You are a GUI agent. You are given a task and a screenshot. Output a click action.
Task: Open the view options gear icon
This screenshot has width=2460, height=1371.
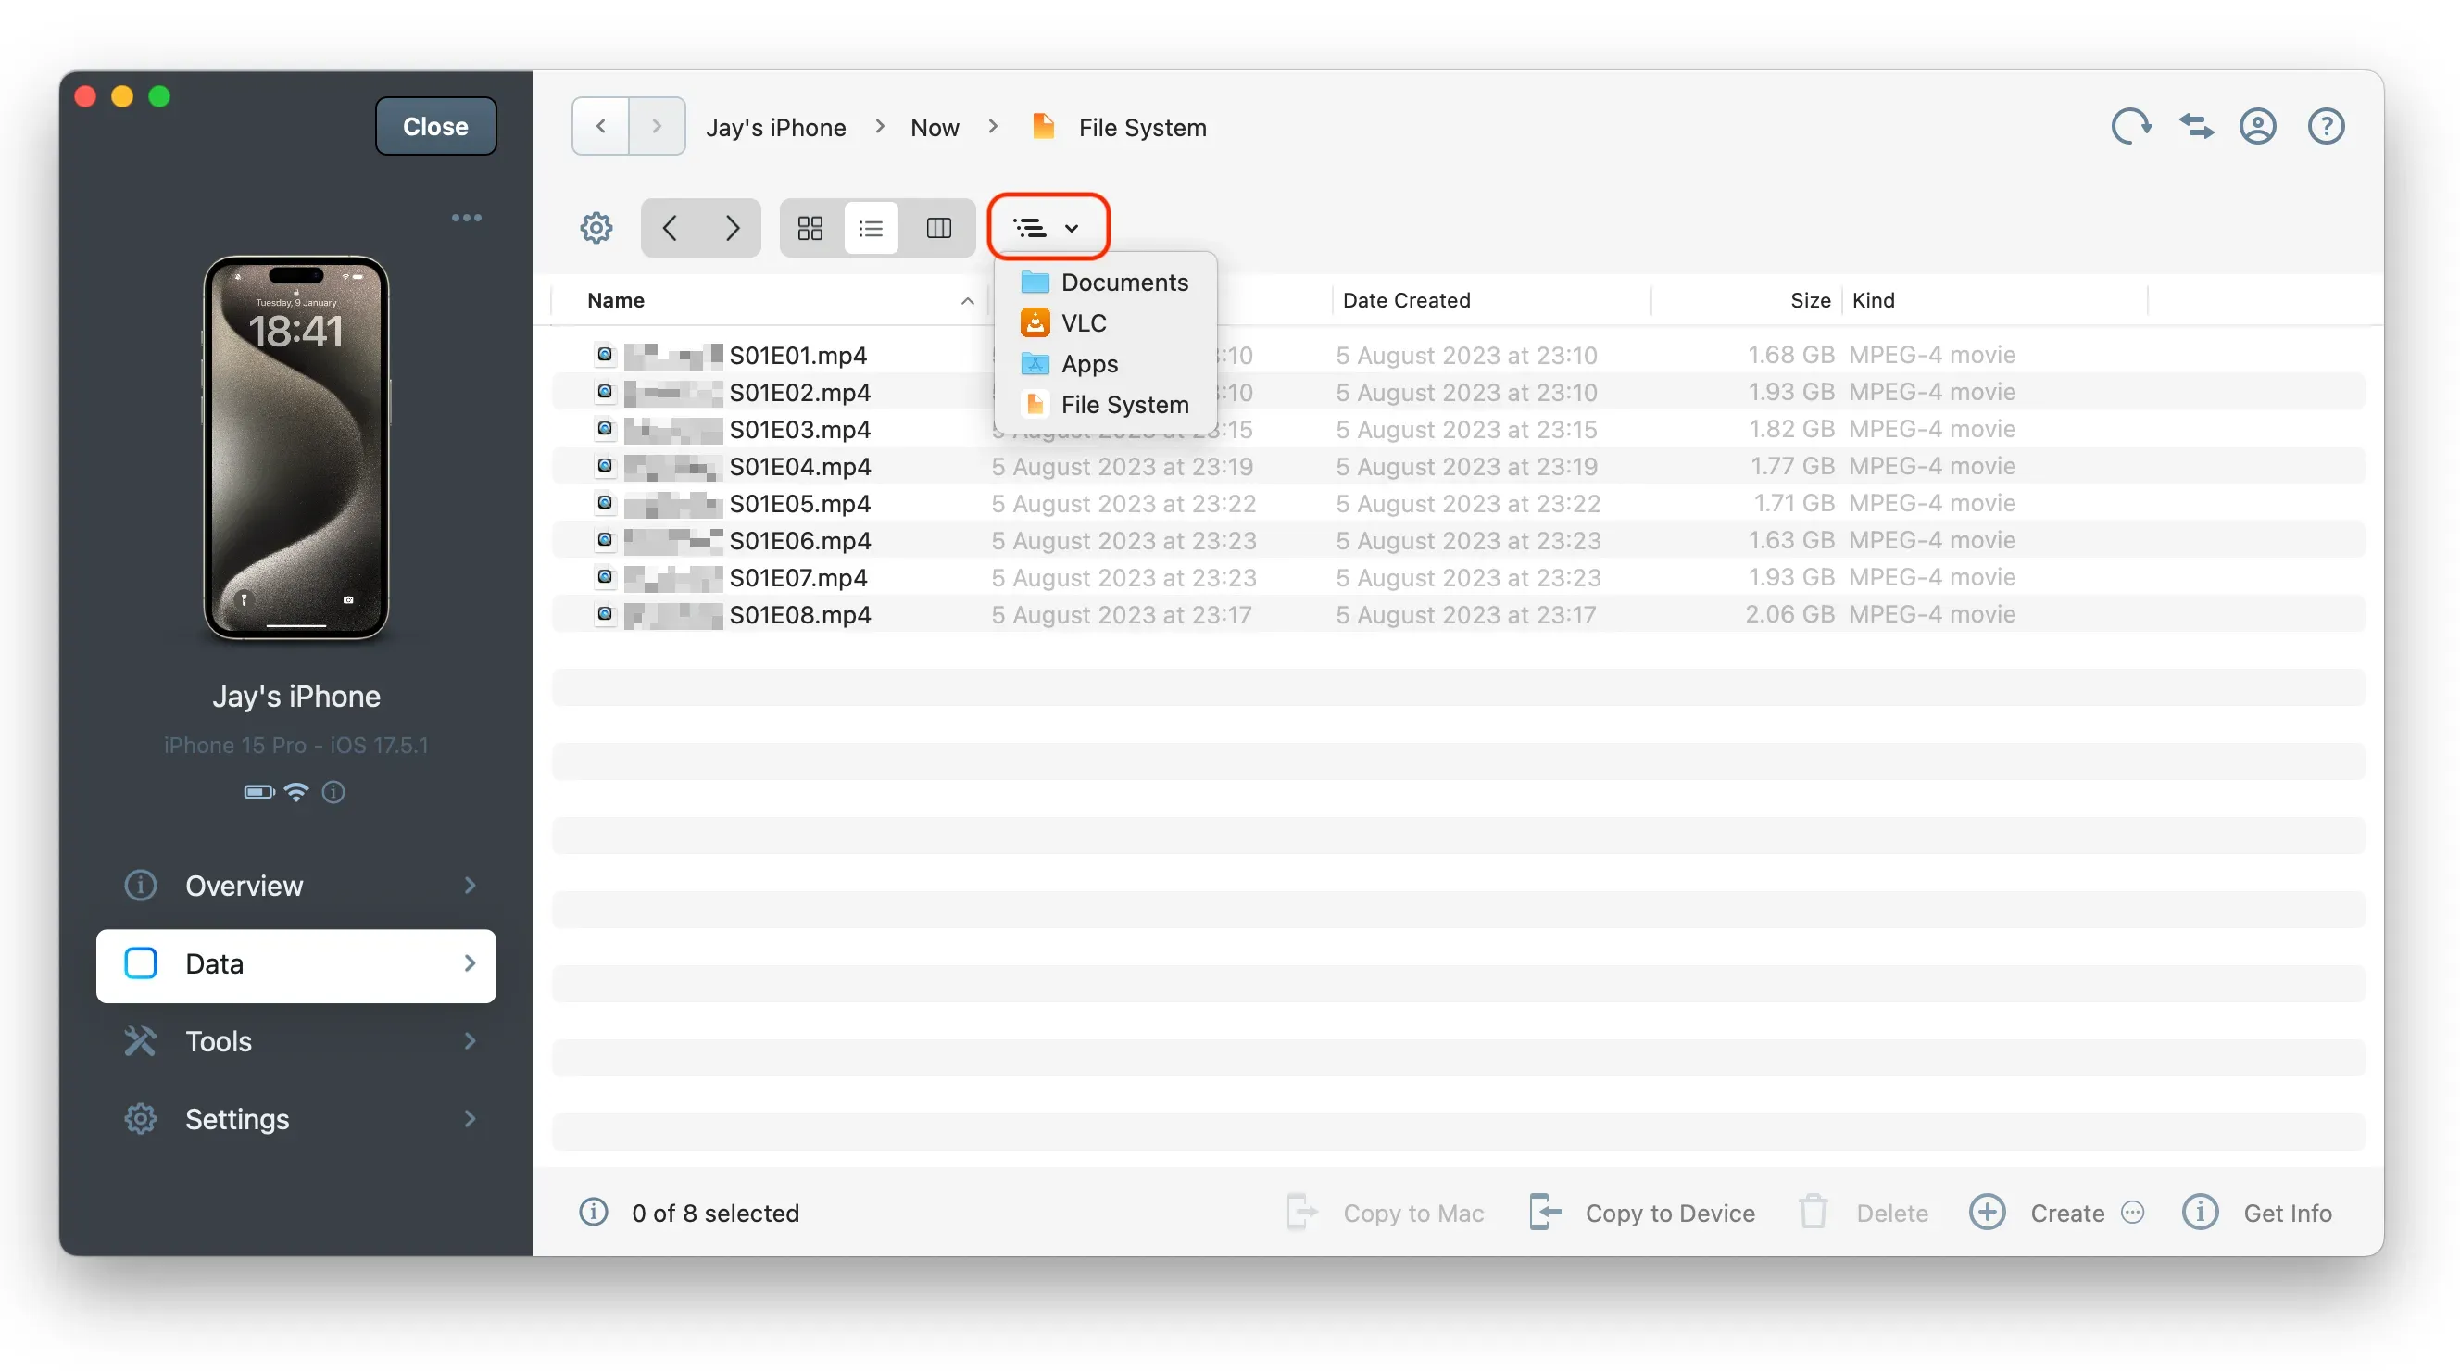click(x=596, y=227)
